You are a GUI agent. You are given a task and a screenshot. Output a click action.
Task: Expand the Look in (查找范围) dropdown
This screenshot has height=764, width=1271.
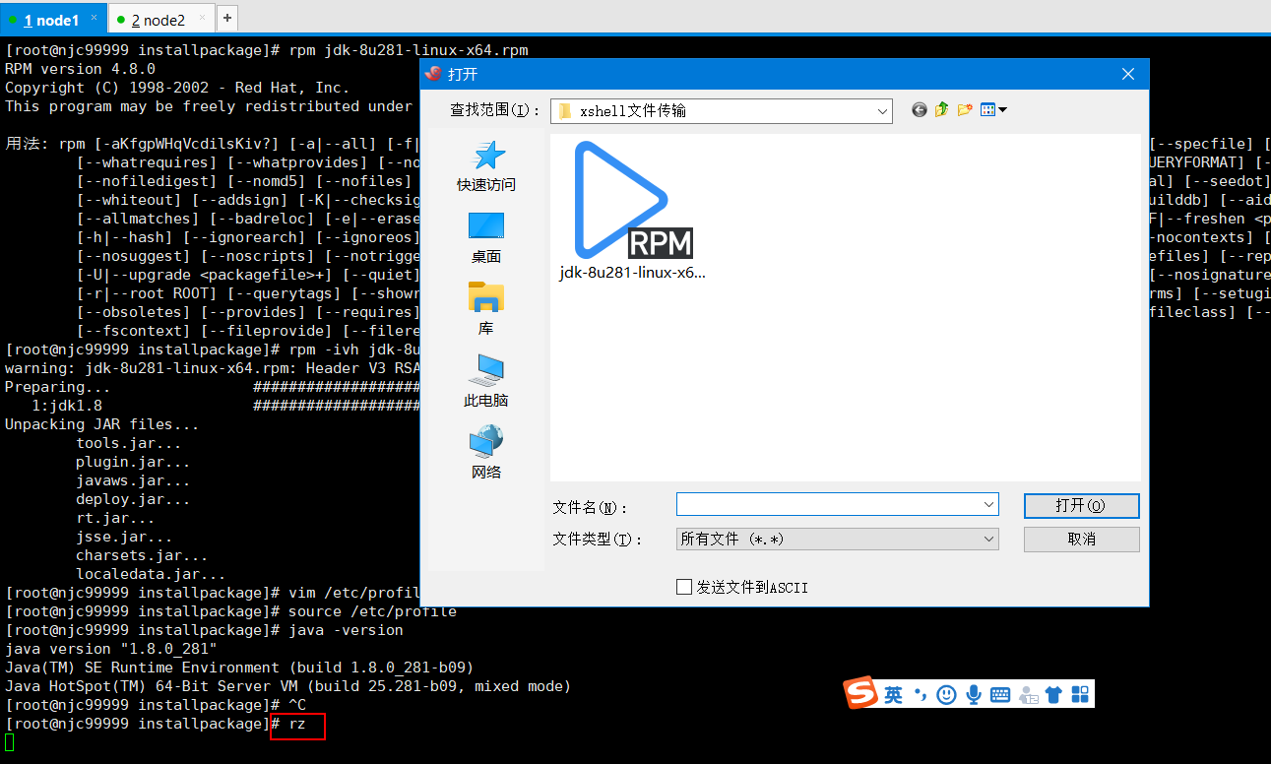(x=883, y=110)
